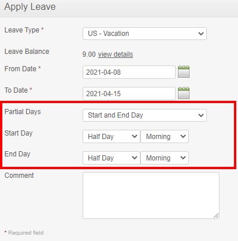This screenshot has width=238, height=241.
Task: Click the view details link
Action: point(116,54)
